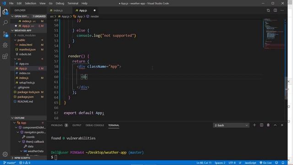This screenshot has width=293, height=165.
Task: Open the Search view in activity bar
Action: pyautogui.click(x=5, y=23)
